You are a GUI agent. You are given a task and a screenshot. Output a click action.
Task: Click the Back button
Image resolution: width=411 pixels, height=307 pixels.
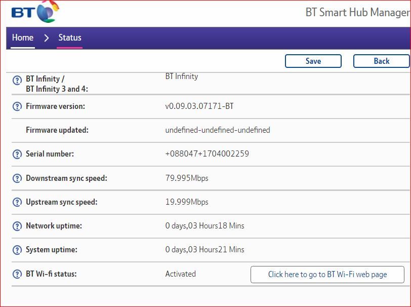[x=381, y=61]
